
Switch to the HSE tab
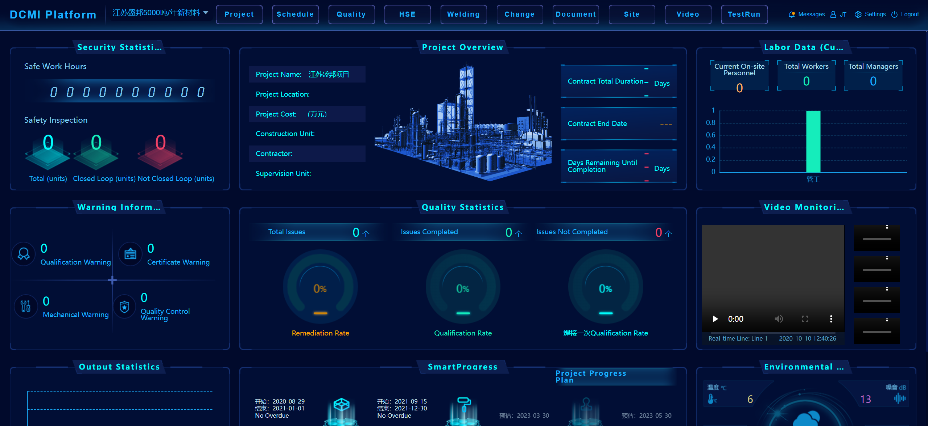pyautogui.click(x=407, y=14)
